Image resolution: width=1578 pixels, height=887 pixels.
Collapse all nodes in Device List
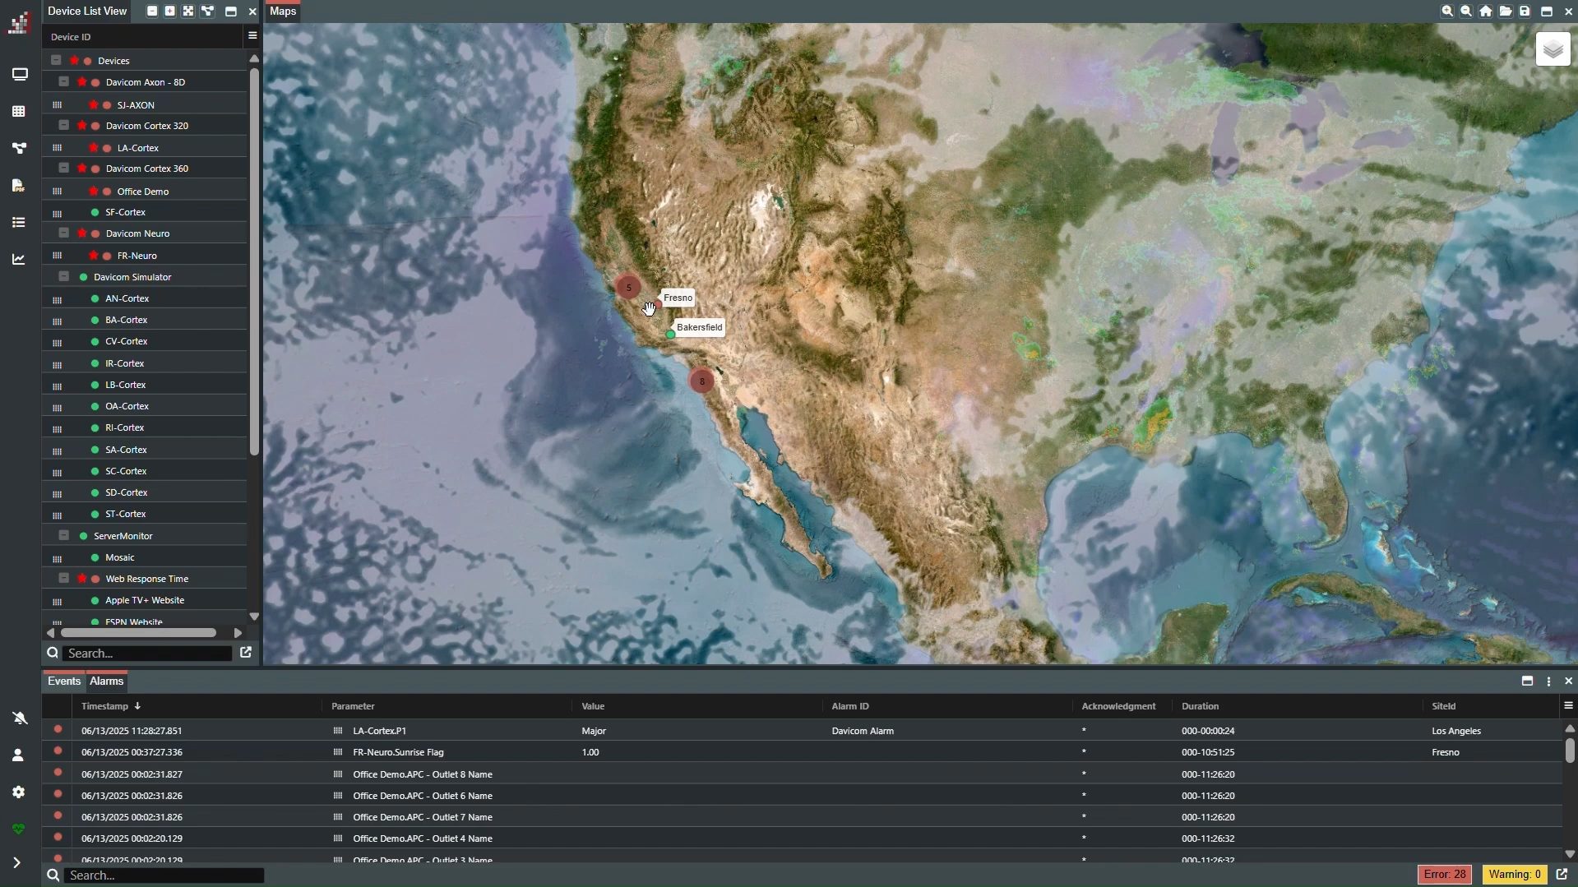[x=152, y=12]
